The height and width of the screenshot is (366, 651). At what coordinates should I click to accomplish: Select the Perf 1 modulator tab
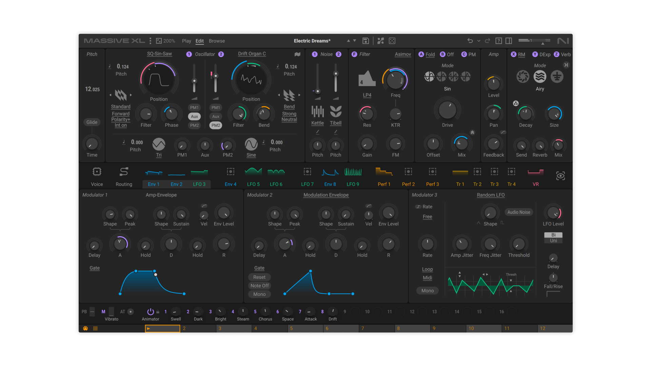384,178
